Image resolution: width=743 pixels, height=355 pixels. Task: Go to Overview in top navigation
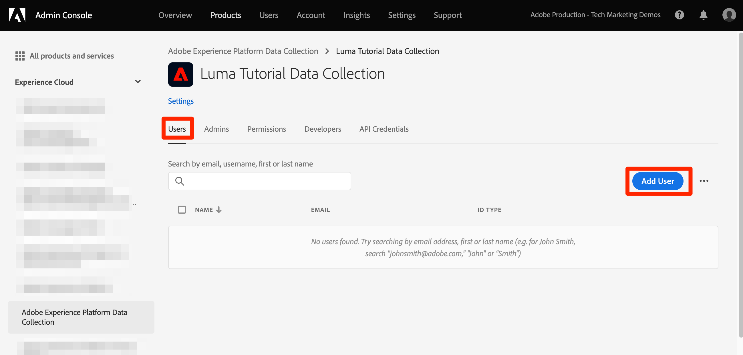coord(175,15)
